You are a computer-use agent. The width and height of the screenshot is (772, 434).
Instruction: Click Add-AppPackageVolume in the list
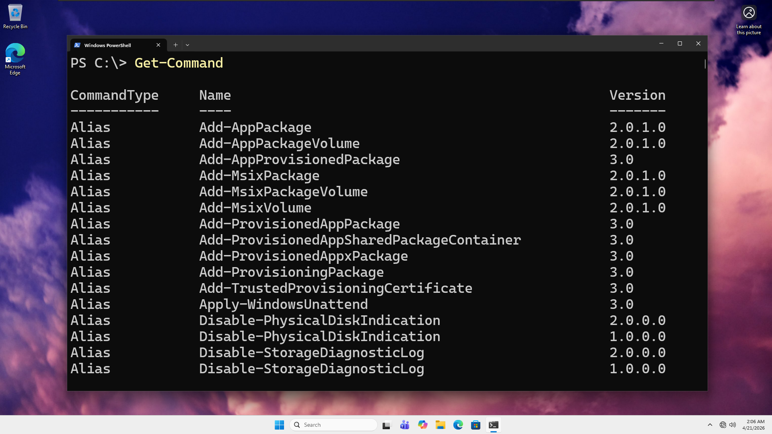point(279,144)
